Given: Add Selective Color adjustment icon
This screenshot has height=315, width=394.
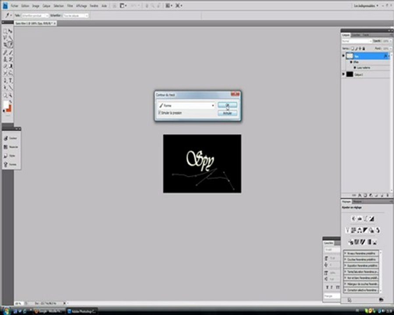Looking at the screenshot, I should click(374, 242).
